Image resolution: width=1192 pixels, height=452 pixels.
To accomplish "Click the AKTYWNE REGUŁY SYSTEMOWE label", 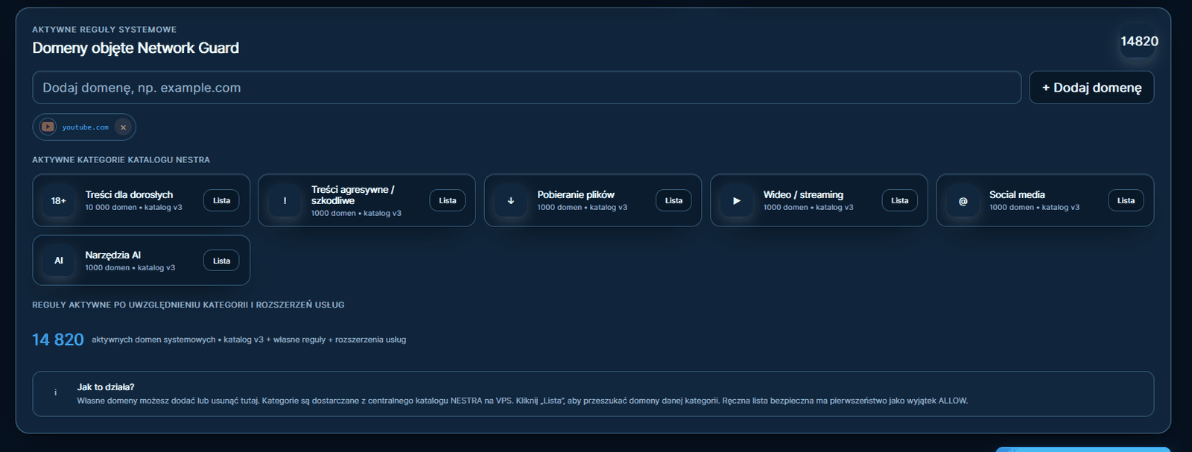I will pyautogui.click(x=104, y=30).
